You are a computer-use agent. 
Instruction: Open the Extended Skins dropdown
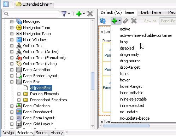point(34,4)
